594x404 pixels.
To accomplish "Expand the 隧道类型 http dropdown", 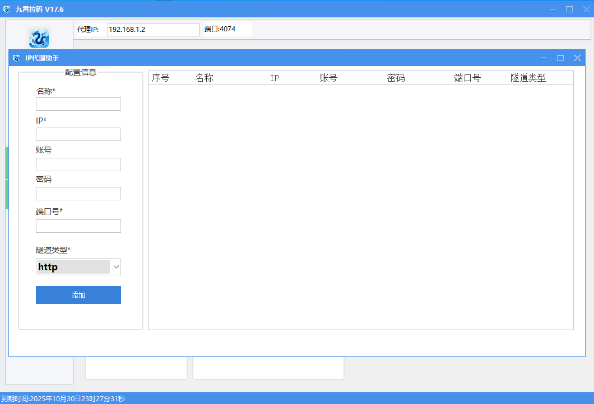I will point(116,267).
